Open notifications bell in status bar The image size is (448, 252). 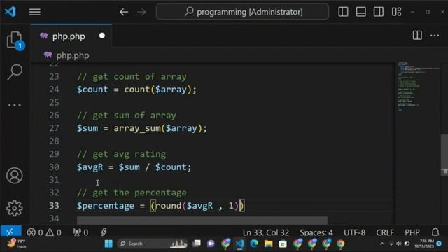[435, 232]
